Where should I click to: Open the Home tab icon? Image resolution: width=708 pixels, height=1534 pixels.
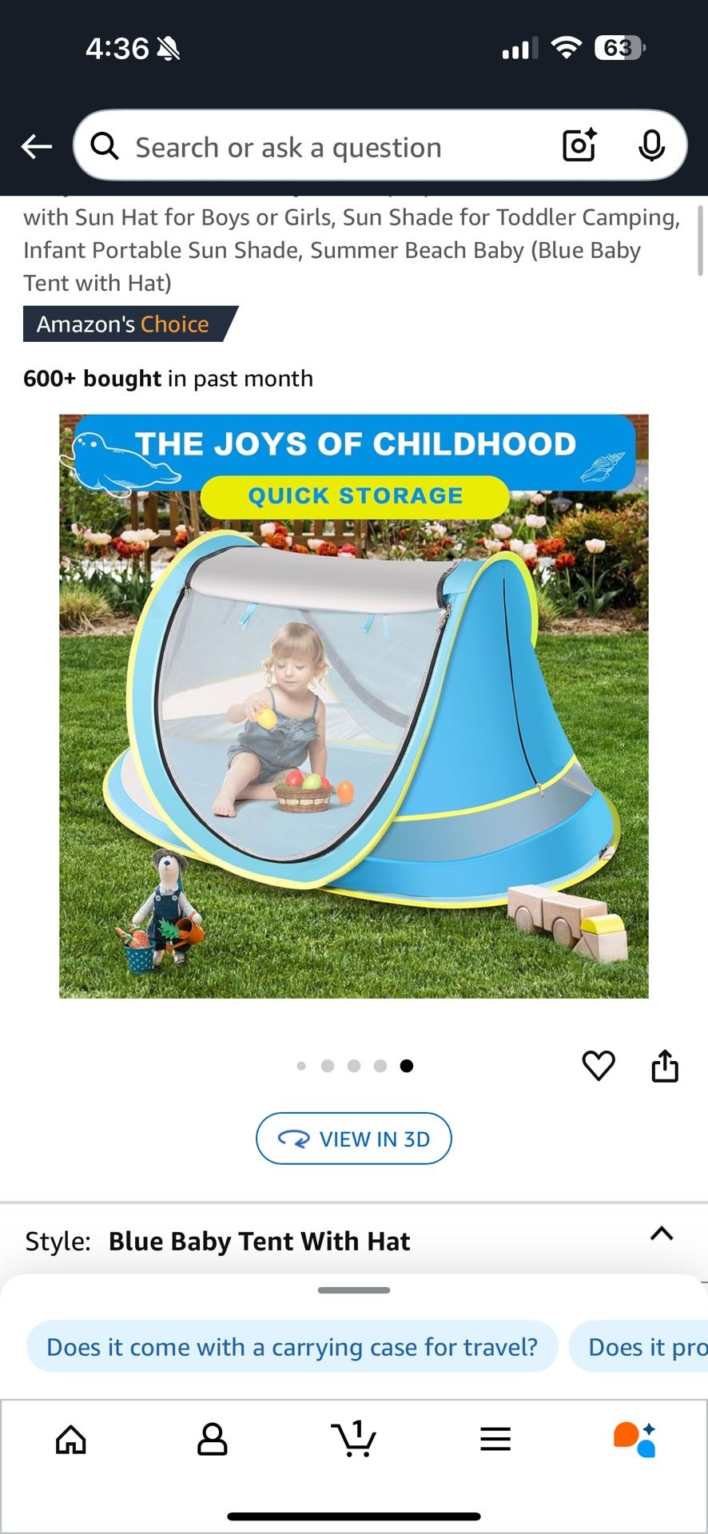tap(71, 1439)
